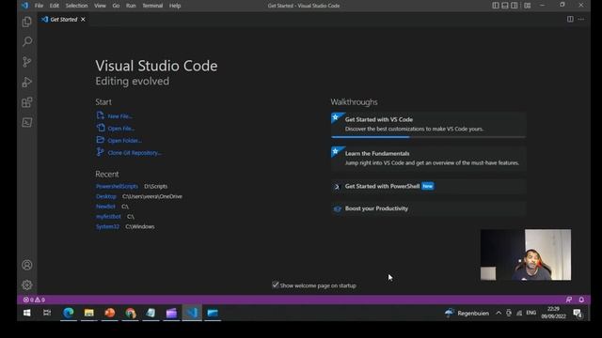Click the Clone Git Repository... link
Viewport: 602px width, 338px height.
click(x=135, y=153)
